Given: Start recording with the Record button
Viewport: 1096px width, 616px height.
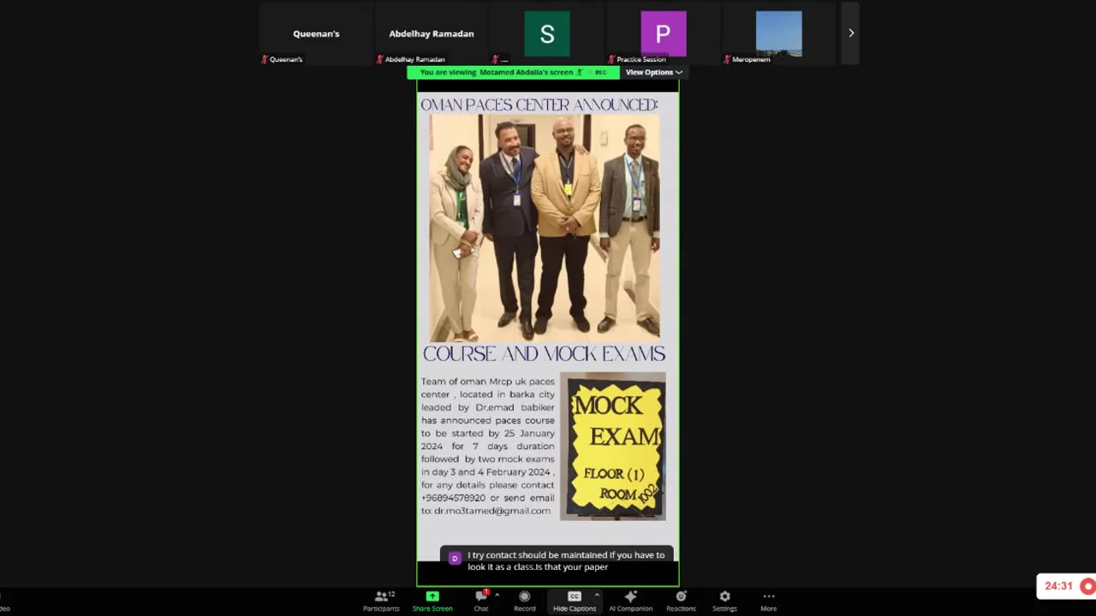Looking at the screenshot, I should pyautogui.click(x=525, y=600).
